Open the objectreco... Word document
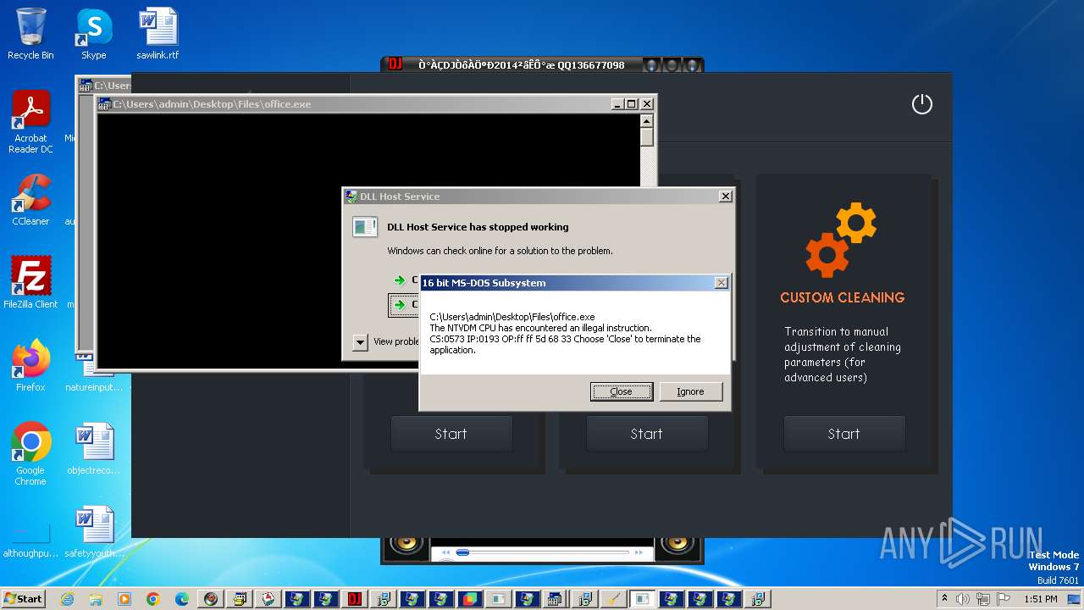 click(93, 448)
